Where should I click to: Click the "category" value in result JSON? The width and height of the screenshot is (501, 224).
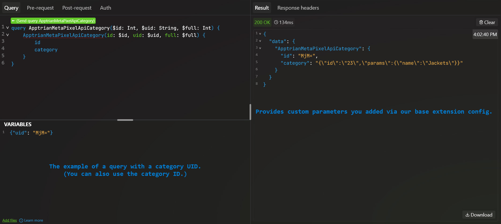[x=389, y=63]
